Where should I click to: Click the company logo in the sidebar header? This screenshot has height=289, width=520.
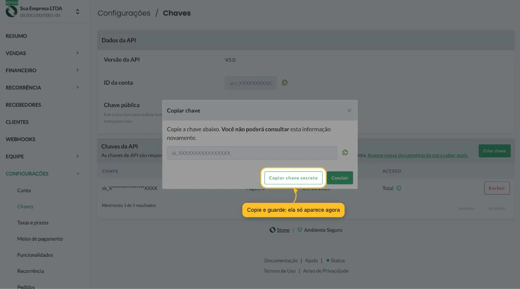pos(11,11)
